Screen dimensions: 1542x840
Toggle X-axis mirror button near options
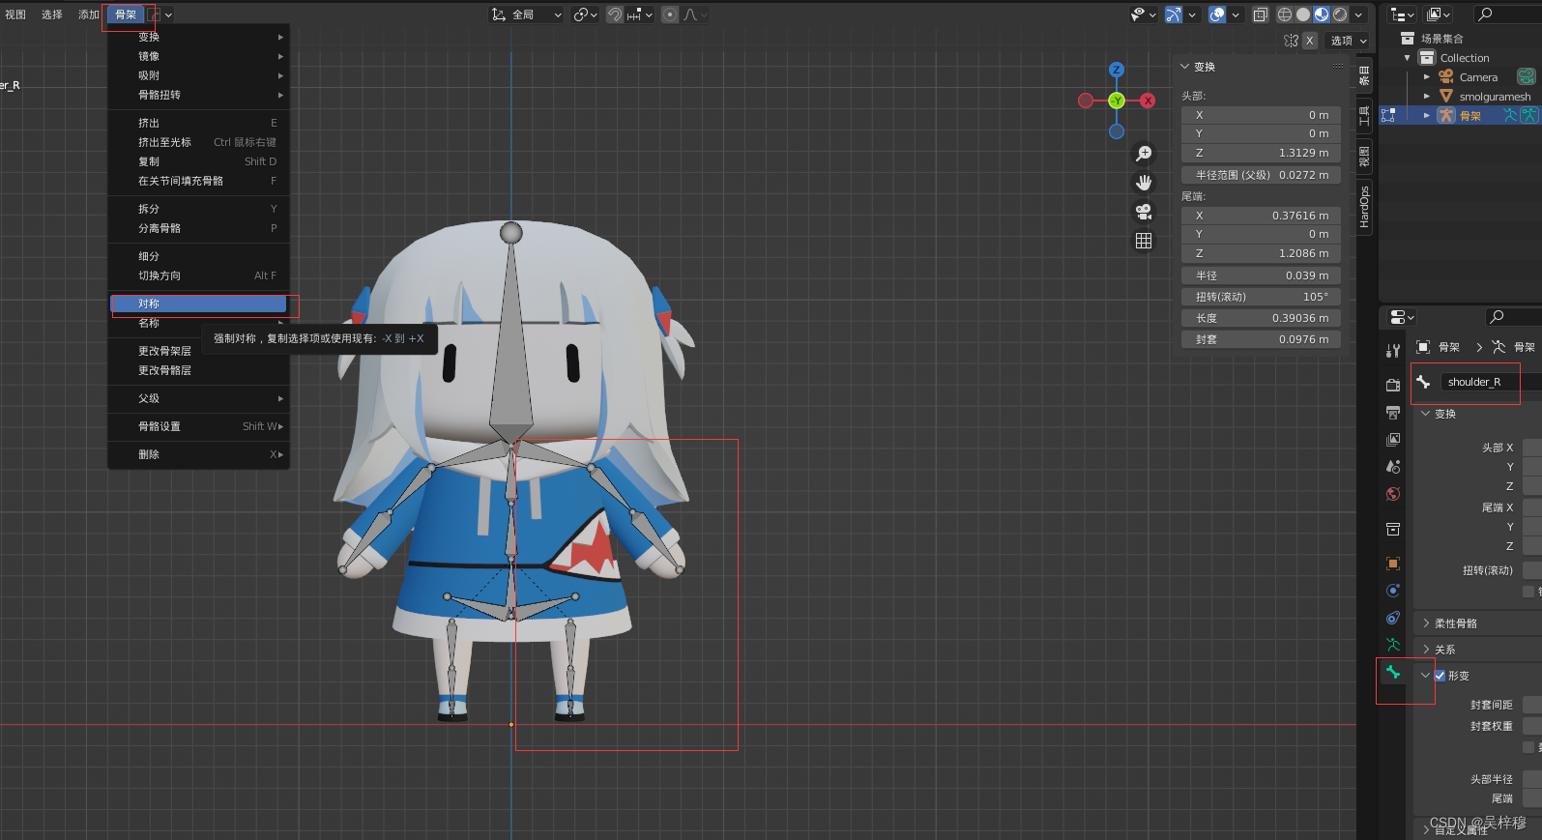[1309, 41]
